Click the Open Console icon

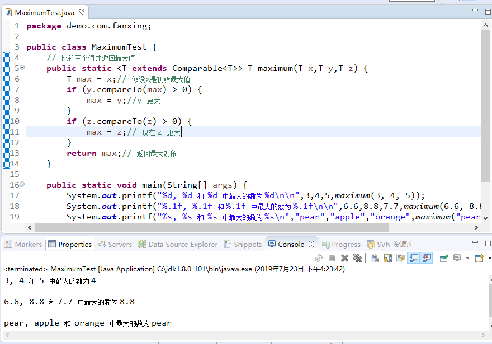(478, 258)
